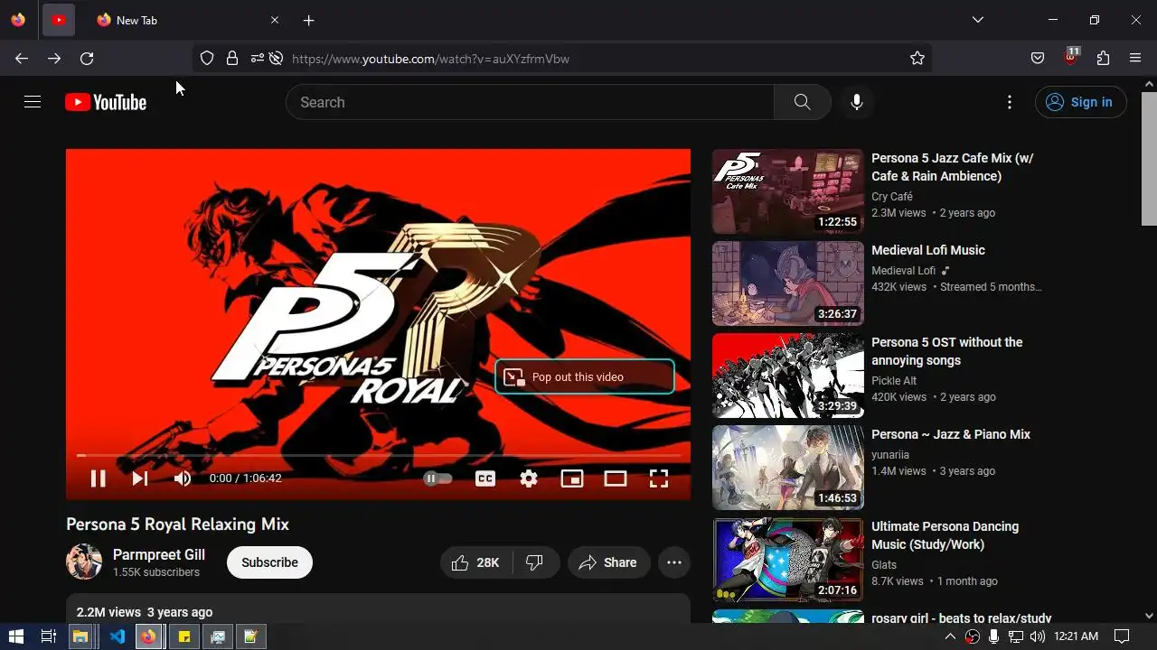Bookmark this page with the star
1157x650 pixels.
tap(917, 59)
